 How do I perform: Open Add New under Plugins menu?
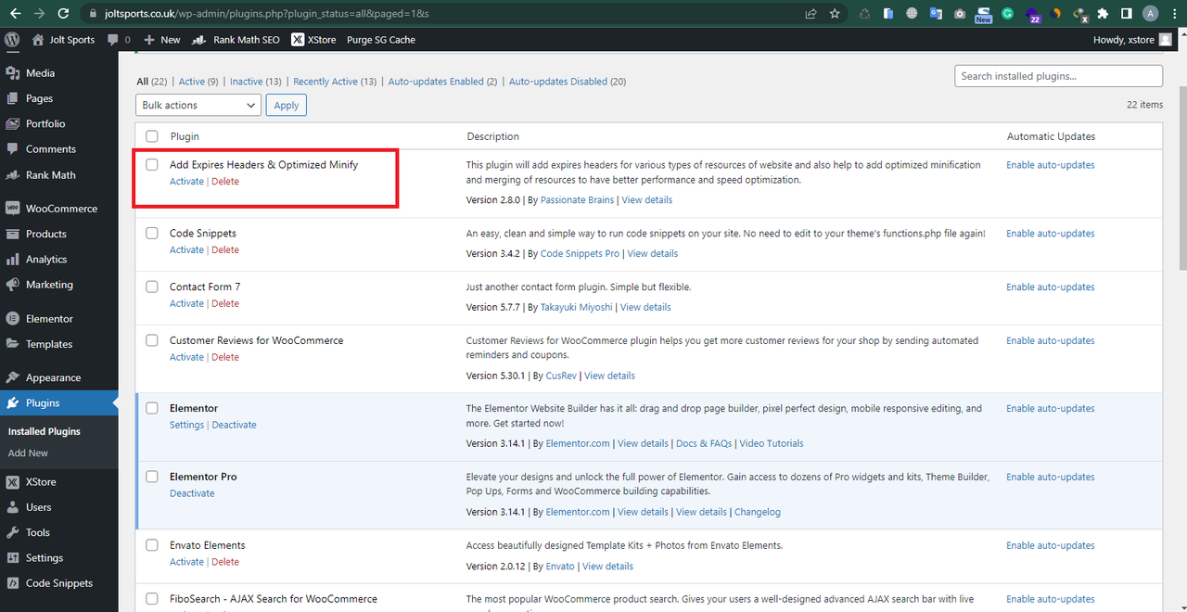pos(28,453)
